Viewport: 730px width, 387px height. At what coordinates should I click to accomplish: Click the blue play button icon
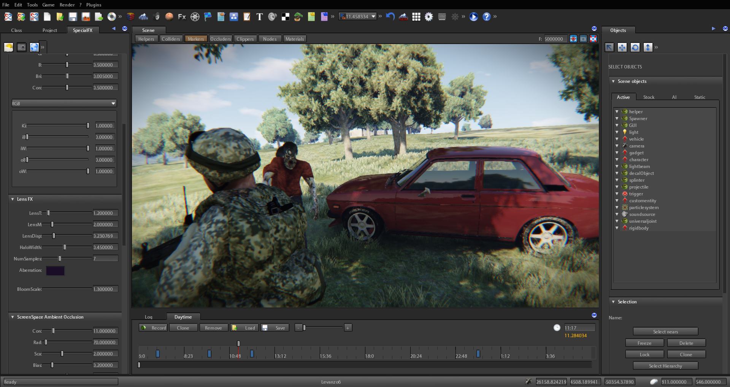pos(473,17)
